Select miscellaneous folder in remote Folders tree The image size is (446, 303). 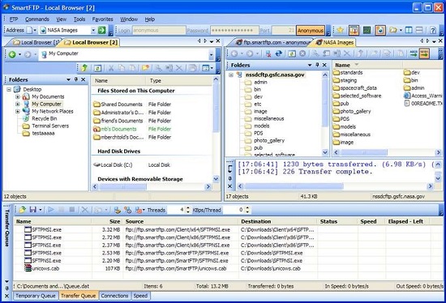tap(264, 118)
